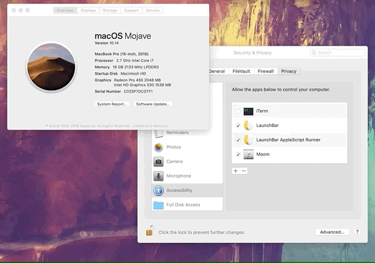Click the 'License and Warranty' footer link
This screenshot has width=375, height=263.
coord(150,126)
